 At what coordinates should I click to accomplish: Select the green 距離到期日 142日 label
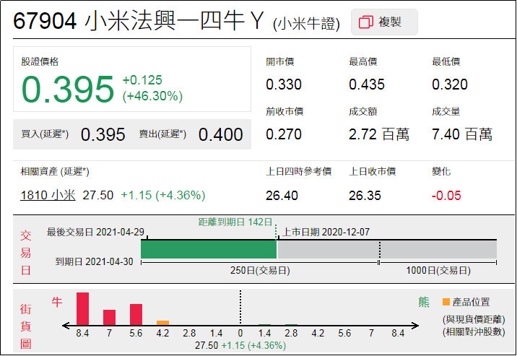point(235,222)
